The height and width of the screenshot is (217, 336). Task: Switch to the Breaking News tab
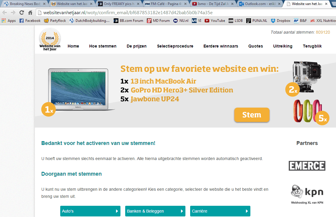point(24,4)
